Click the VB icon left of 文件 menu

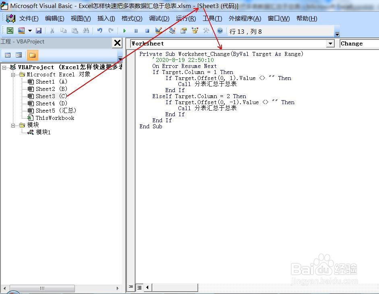pos(11,19)
